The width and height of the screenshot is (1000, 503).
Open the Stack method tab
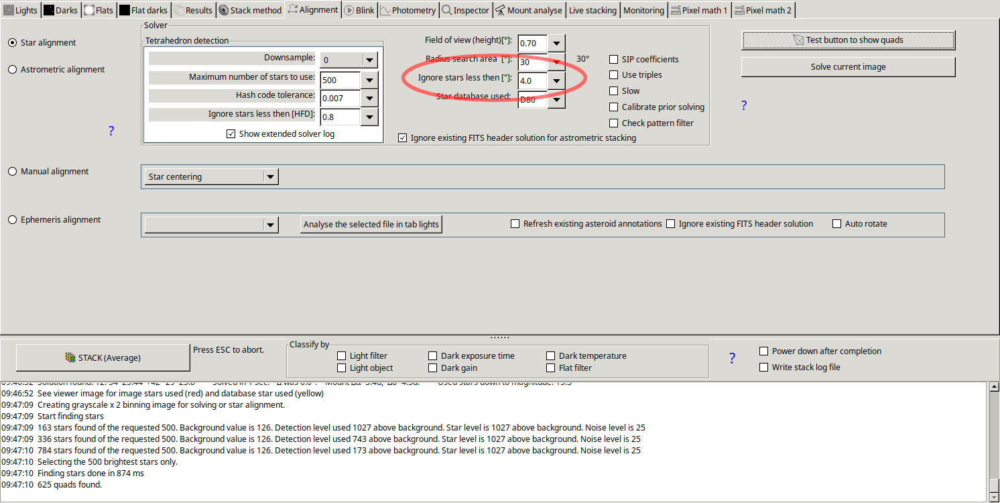coord(250,10)
